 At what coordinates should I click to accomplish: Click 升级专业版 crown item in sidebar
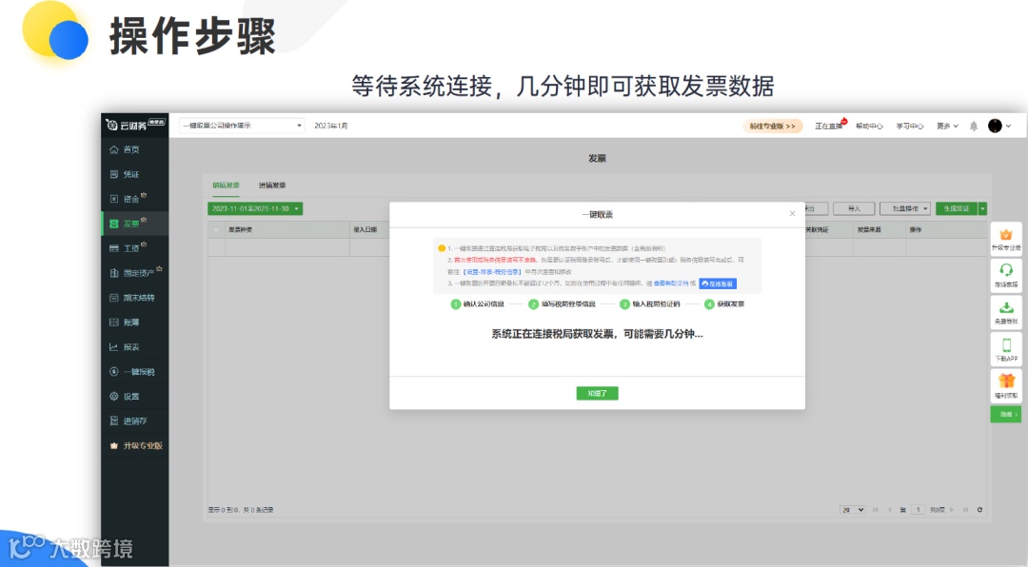(134, 446)
